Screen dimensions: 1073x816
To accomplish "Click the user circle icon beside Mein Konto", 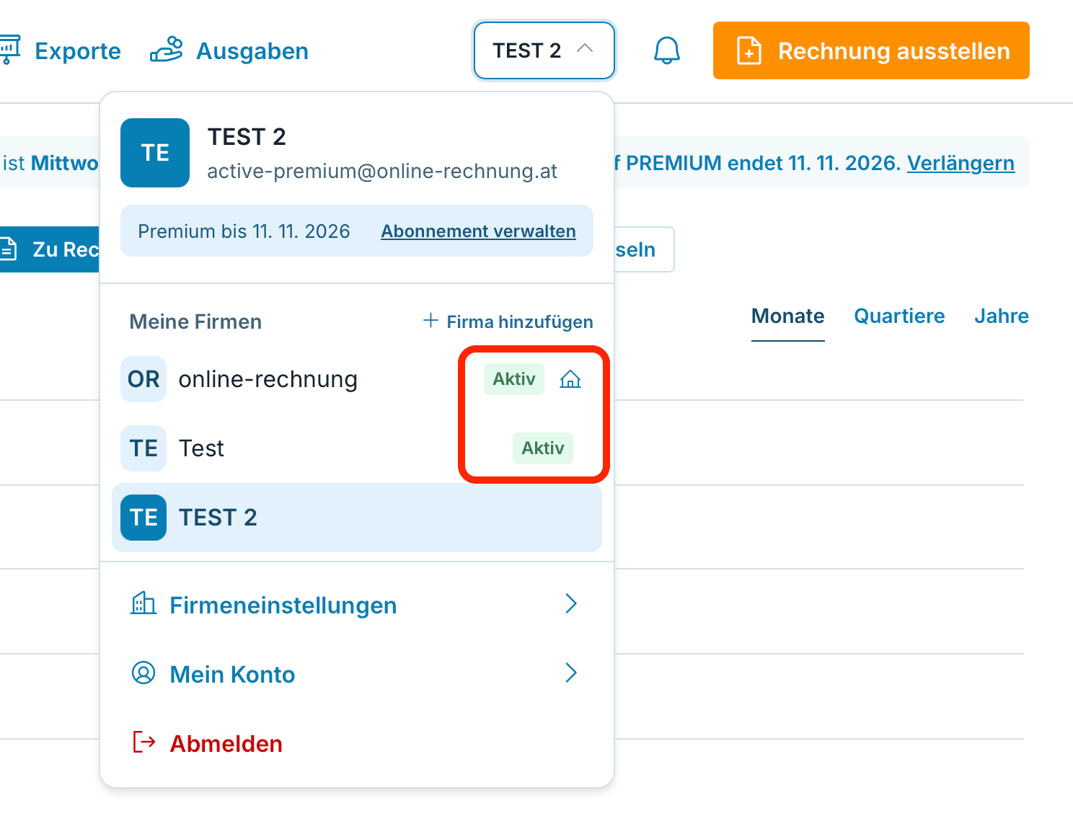I will pyautogui.click(x=143, y=673).
